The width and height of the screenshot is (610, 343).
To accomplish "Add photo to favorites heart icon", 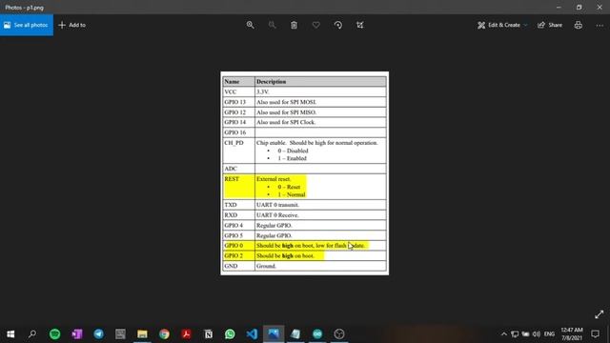I will pyautogui.click(x=315, y=25).
